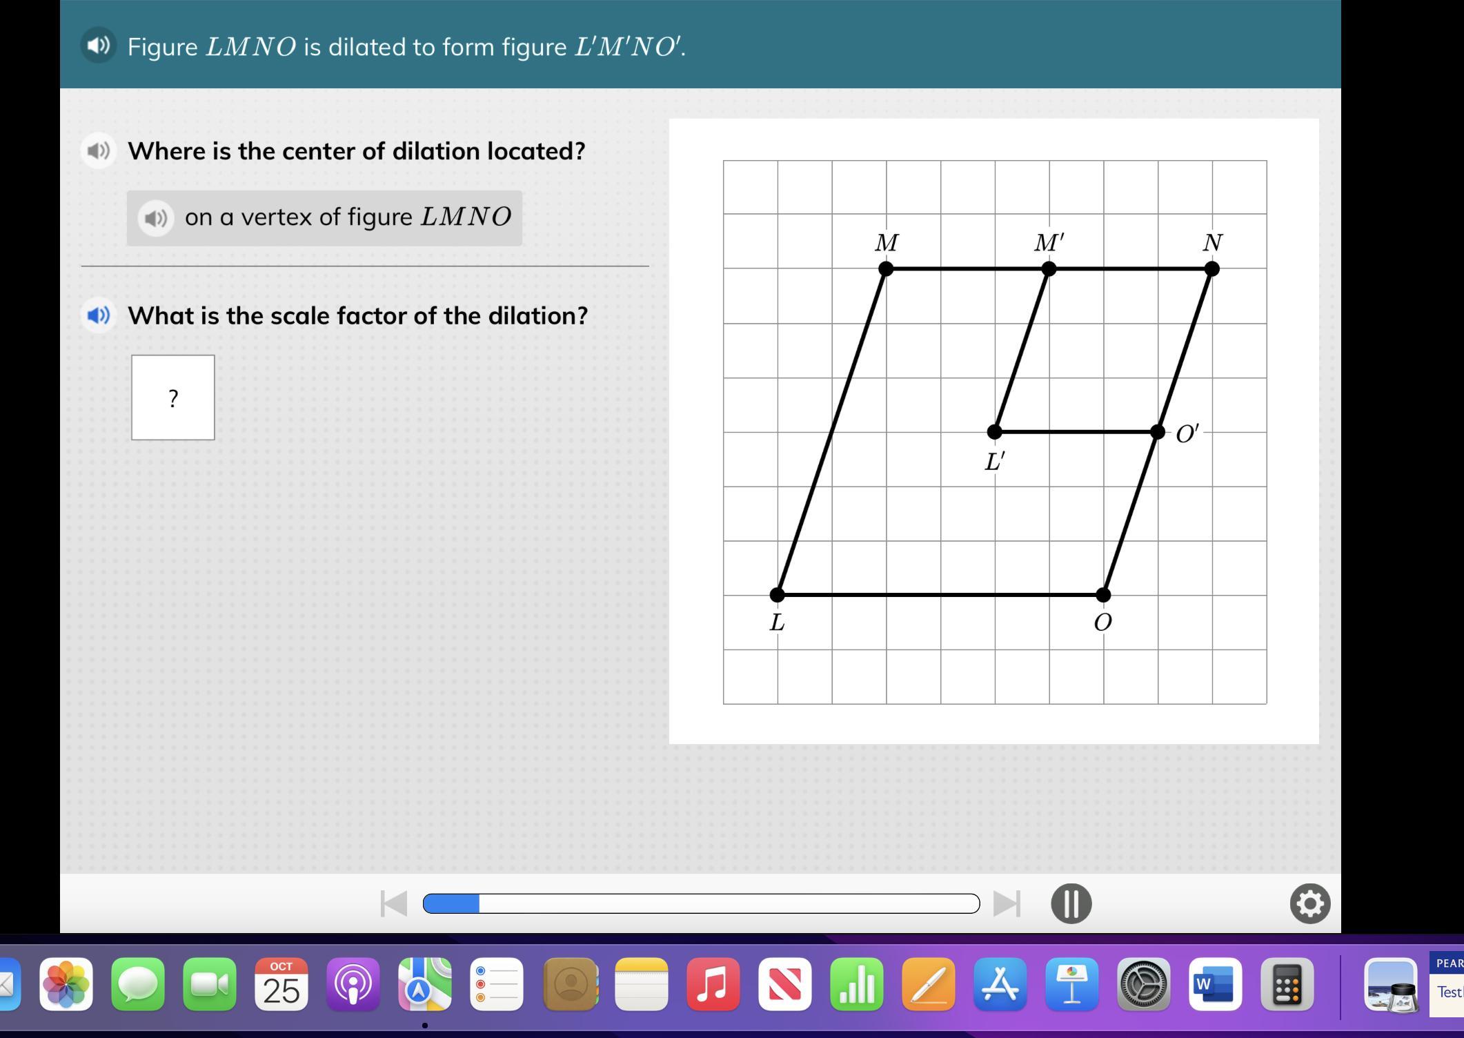The height and width of the screenshot is (1038, 1464).
Task: Open the settings gear icon
Action: coord(1309,903)
